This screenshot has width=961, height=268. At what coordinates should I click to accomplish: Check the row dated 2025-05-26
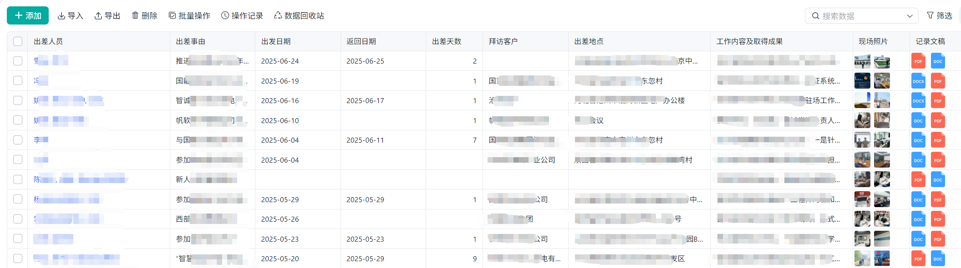coord(18,219)
